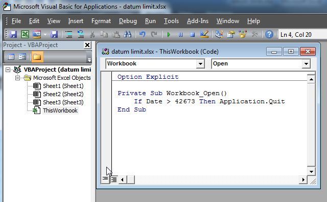Click the Find binoculars icon
Image resolution: width=327 pixels, height=202 pixels.
coord(128,34)
